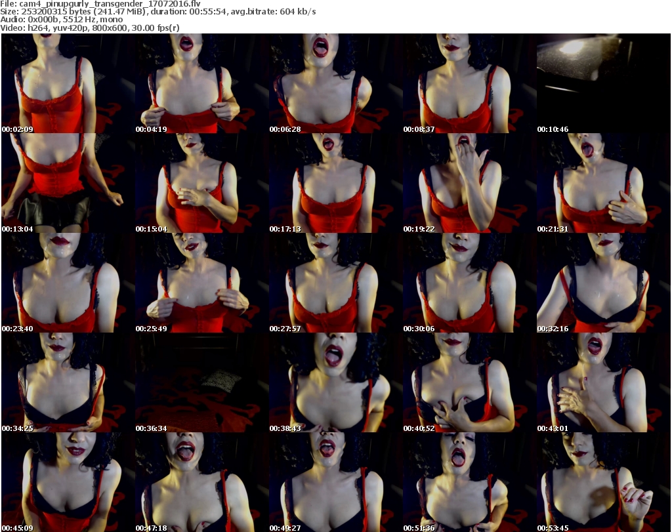The image size is (672, 532).
Task: Open the thumbnail stamped 00:21:31
Action: click(604, 183)
